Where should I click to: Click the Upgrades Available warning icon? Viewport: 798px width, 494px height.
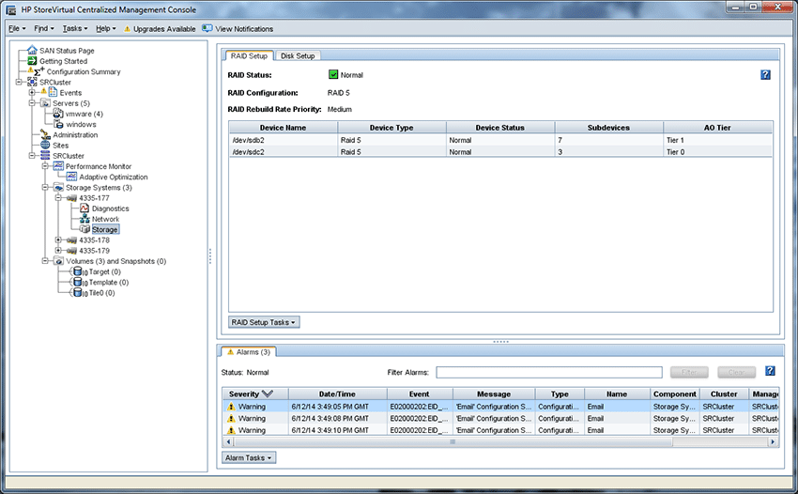[x=128, y=29]
